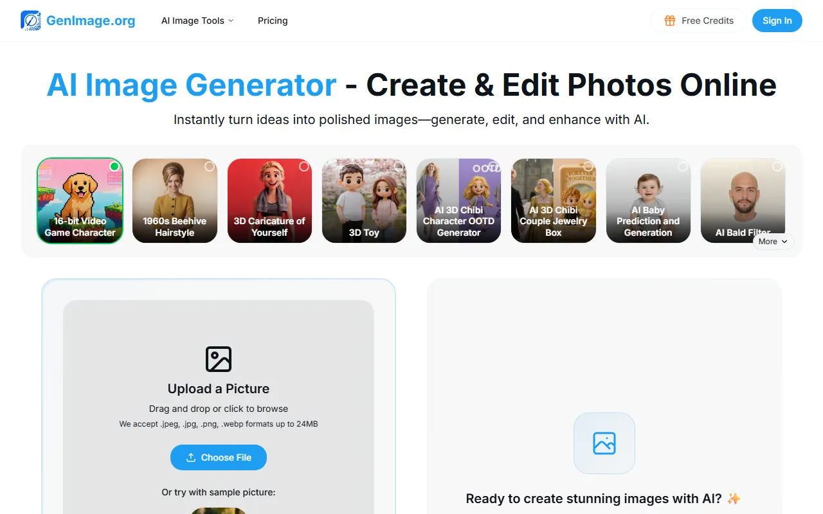The image size is (823, 514).
Task: Pick the AI 3D Chibi Couple Jewelry Box card
Action: pos(554,200)
